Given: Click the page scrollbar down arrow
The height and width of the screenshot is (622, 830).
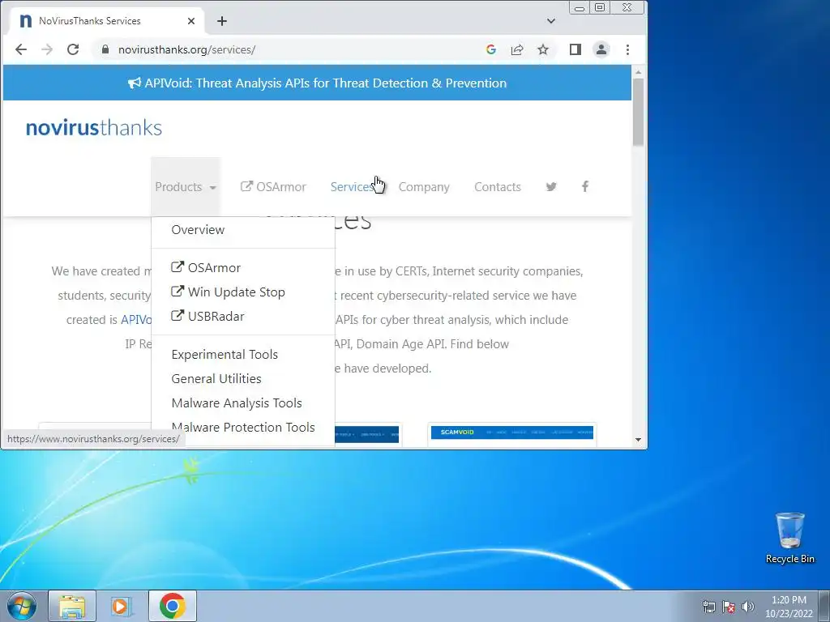Looking at the screenshot, I should point(638,440).
